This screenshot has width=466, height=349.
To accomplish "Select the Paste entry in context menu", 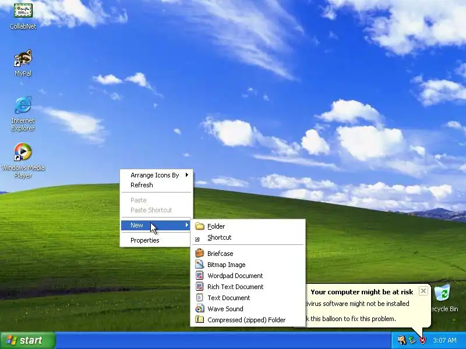I will (156, 200).
